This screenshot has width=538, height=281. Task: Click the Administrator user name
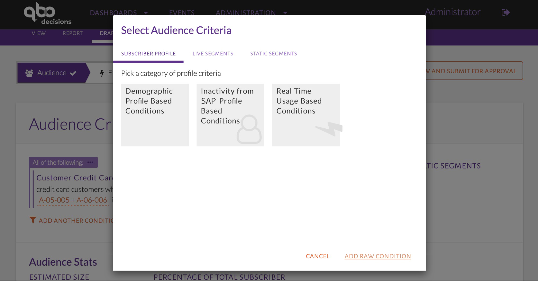tap(452, 12)
